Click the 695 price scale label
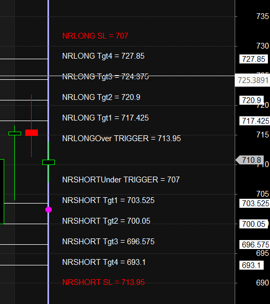This screenshot has width=270, height=304. point(263,253)
